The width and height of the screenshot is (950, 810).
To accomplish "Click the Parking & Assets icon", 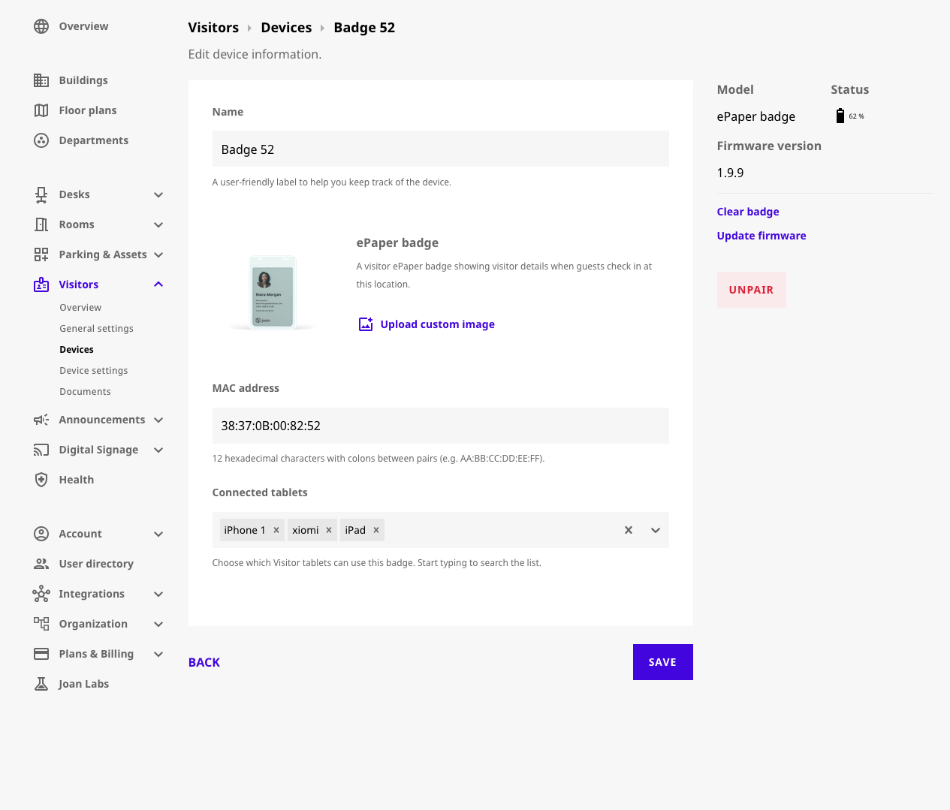I will coord(41,254).
